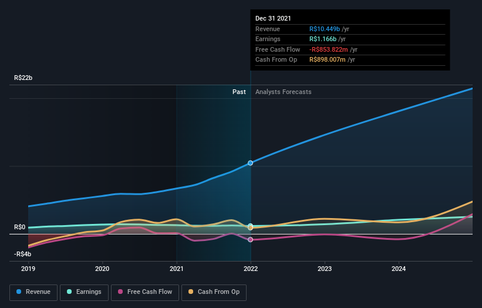Screen dimensions: 482x308
Task: Click the R$22b y-axis label
Action: click(x=23, y=78)
